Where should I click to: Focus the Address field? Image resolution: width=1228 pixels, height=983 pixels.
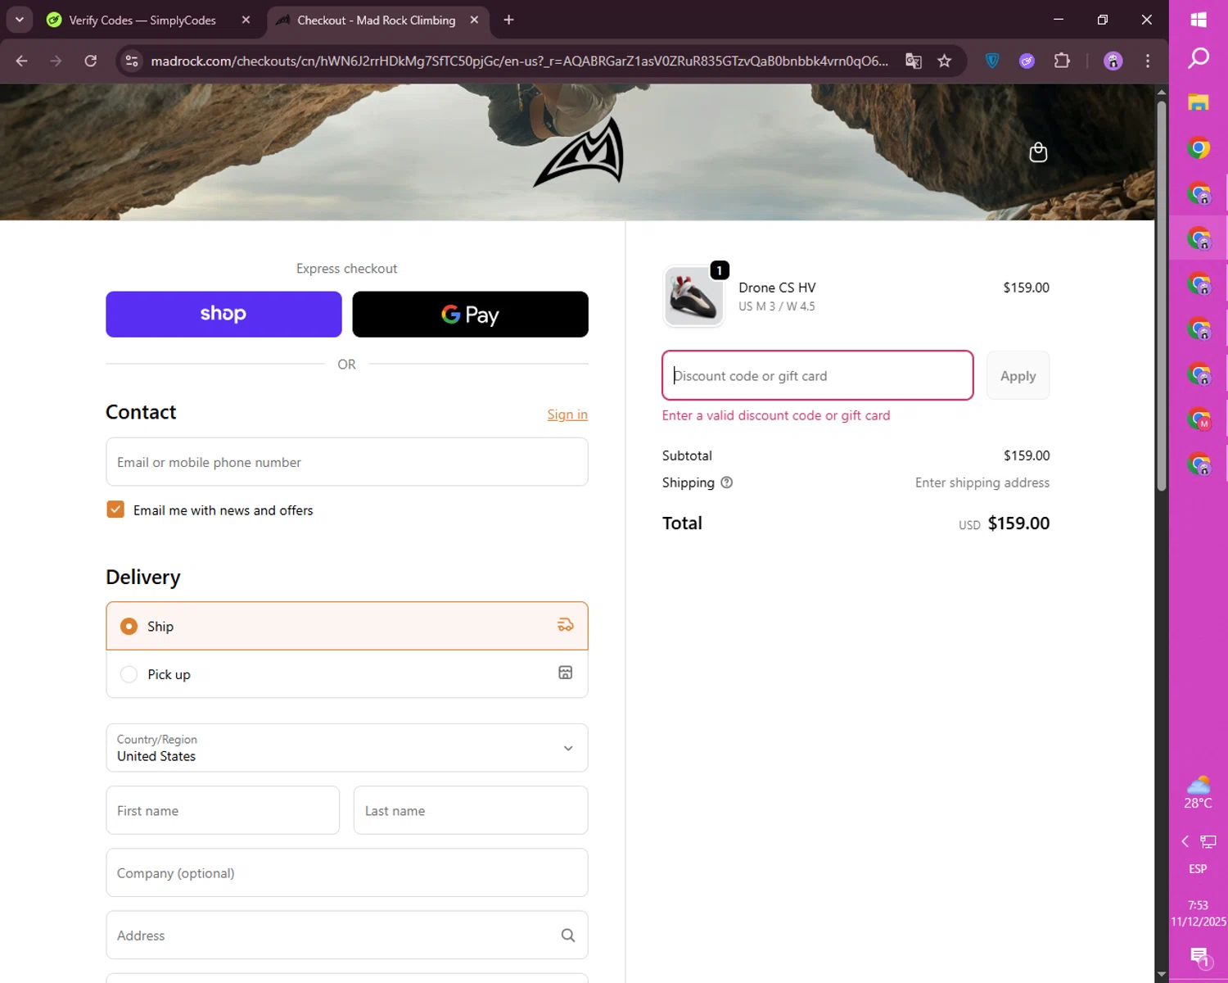347,935
